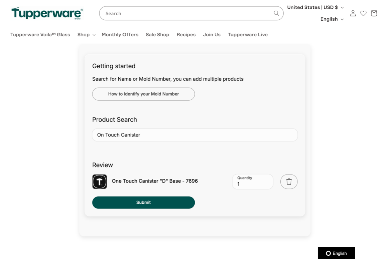The image size is (388, 259).
Task: Click the Product Search input field
Action: coord(195,135)
